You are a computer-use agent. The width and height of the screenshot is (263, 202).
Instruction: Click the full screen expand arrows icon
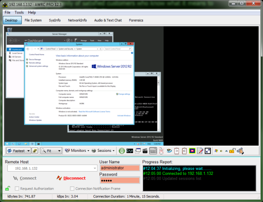208,151
